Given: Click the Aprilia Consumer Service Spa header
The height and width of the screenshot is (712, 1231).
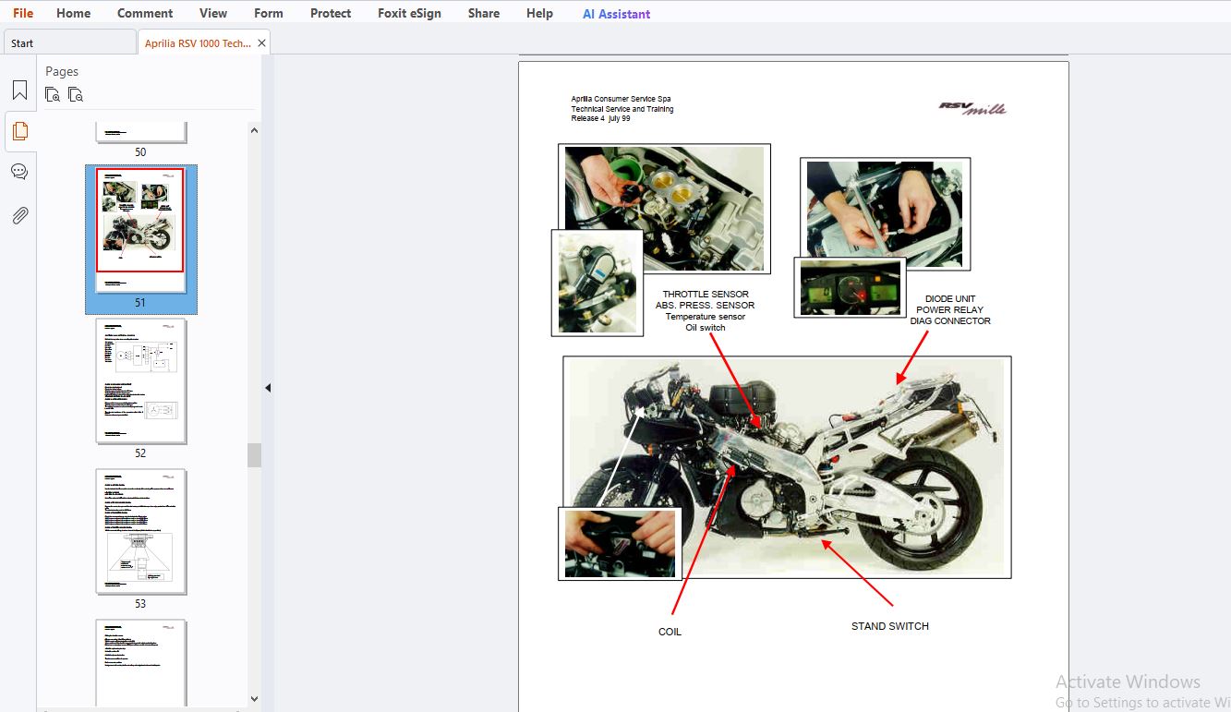Looking at the screenshot, I should 621,99.
